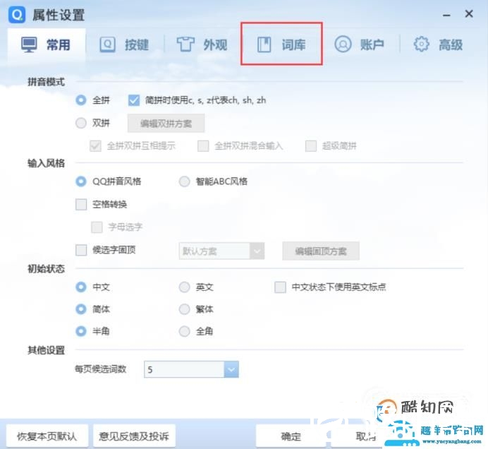The width and height of the screenshot is (488, 449).
Task: Expand the 每页候选词数 dropdown arrow
Action: pos(231,369)
